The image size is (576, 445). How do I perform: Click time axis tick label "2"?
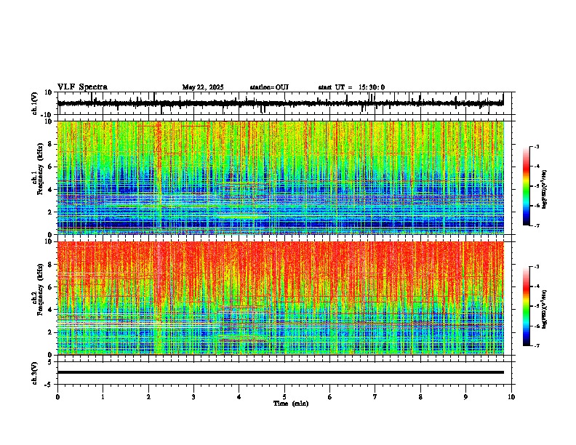(148, 397)
